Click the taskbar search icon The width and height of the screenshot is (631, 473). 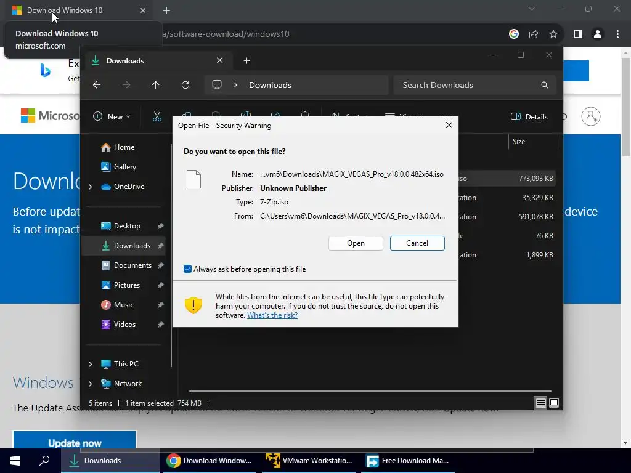click(44, 461)
